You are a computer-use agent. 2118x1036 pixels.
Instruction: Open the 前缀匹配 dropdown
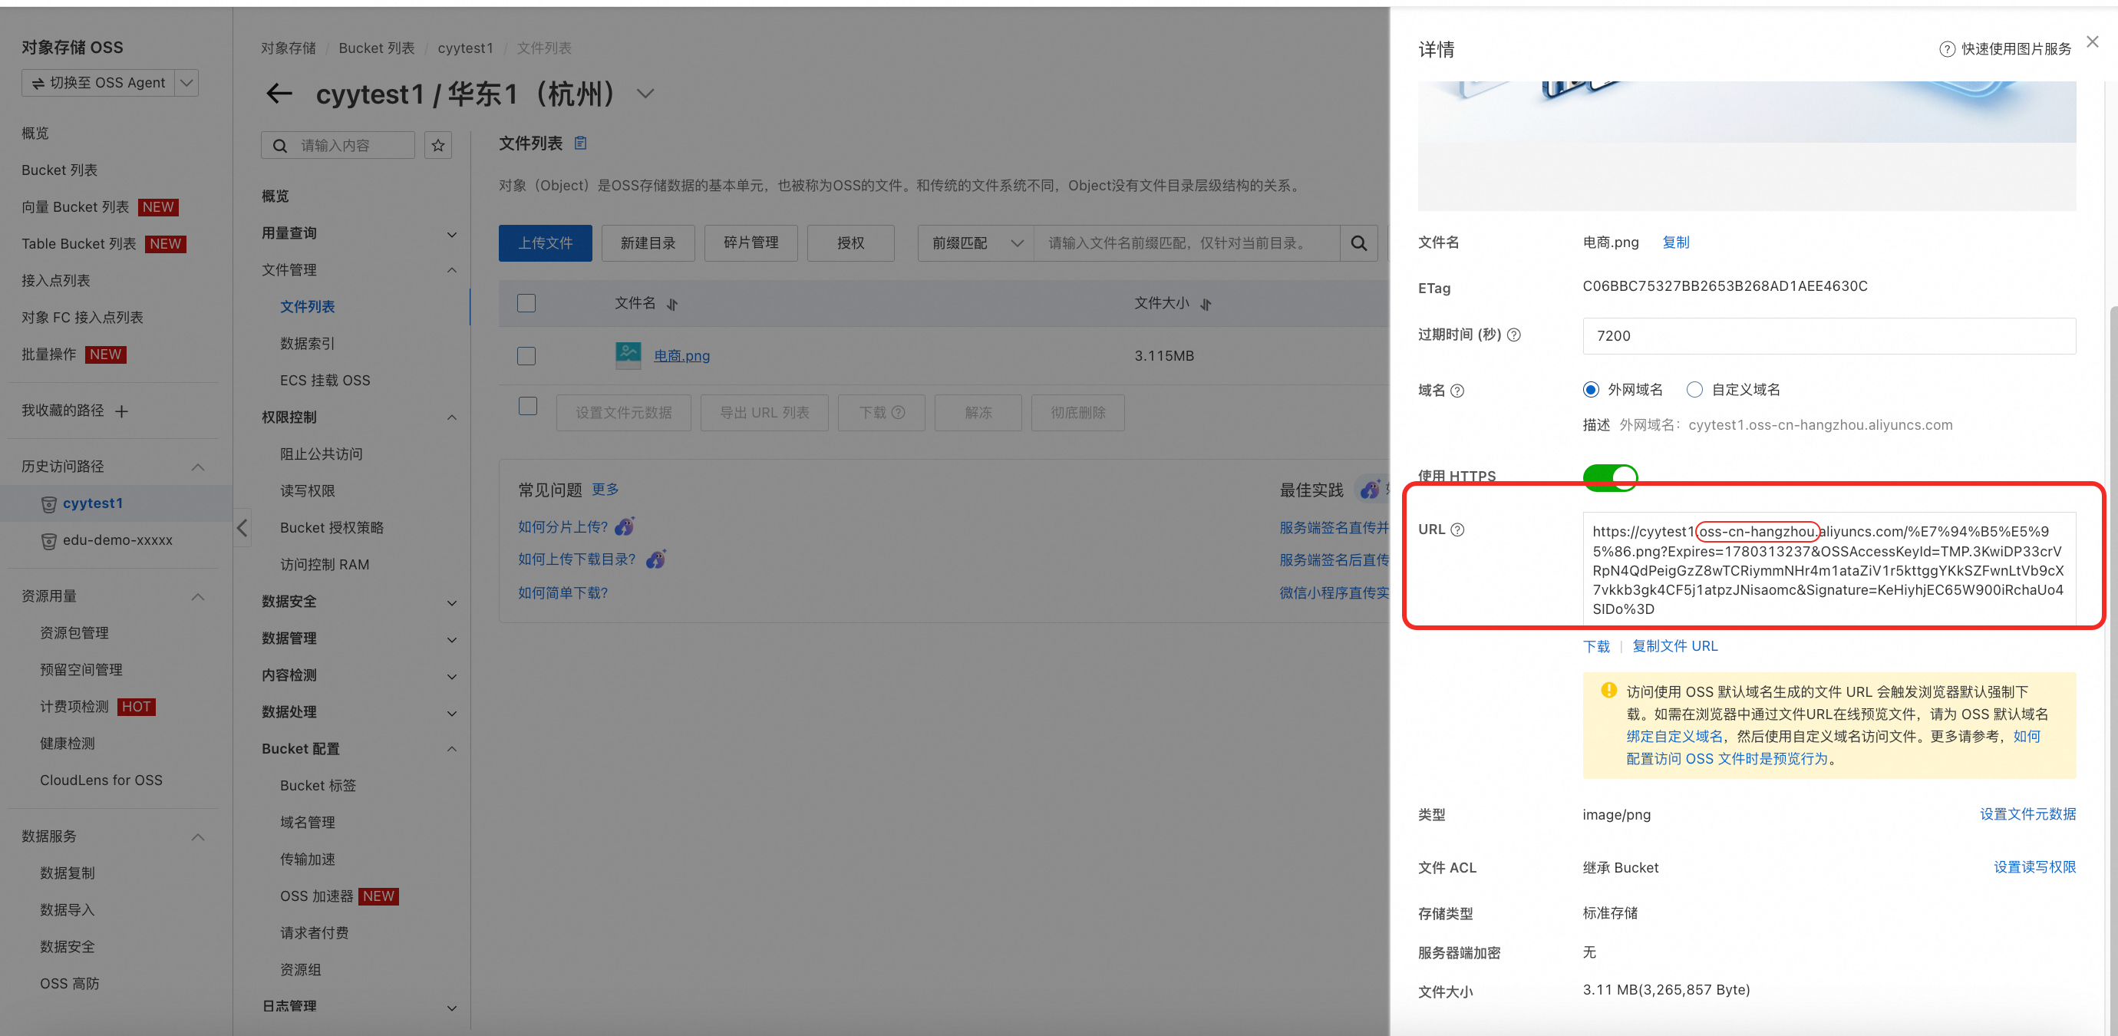(x=975, y=243)
